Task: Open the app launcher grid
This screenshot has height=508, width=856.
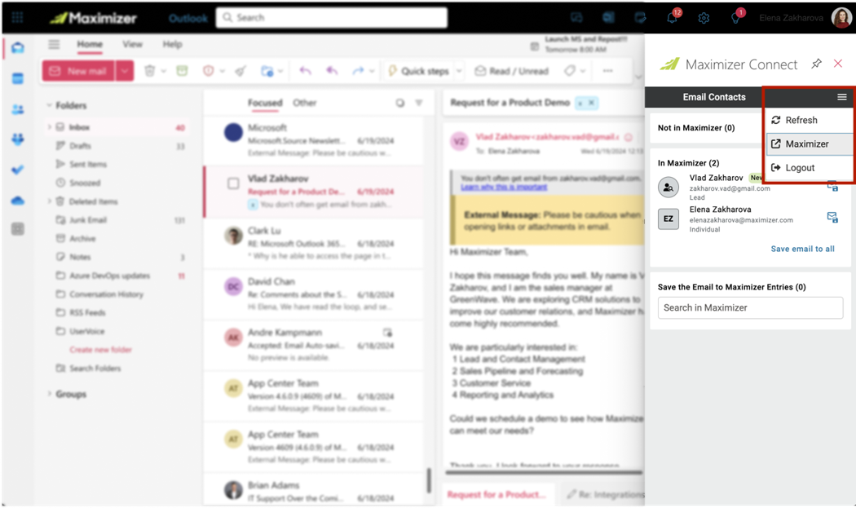Action: point(17,17)
